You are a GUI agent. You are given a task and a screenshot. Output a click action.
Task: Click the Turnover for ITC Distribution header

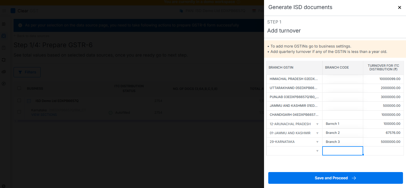pos(383,68)
